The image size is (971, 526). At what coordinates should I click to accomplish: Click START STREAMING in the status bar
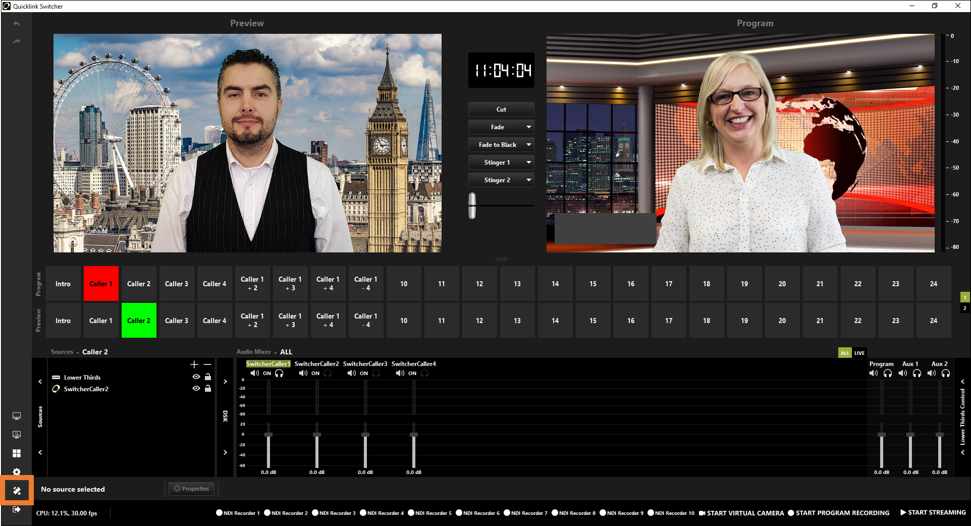[933, 513]
